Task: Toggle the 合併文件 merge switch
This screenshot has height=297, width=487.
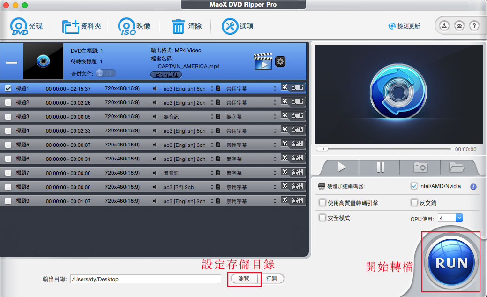Action: tap(106, 73)
